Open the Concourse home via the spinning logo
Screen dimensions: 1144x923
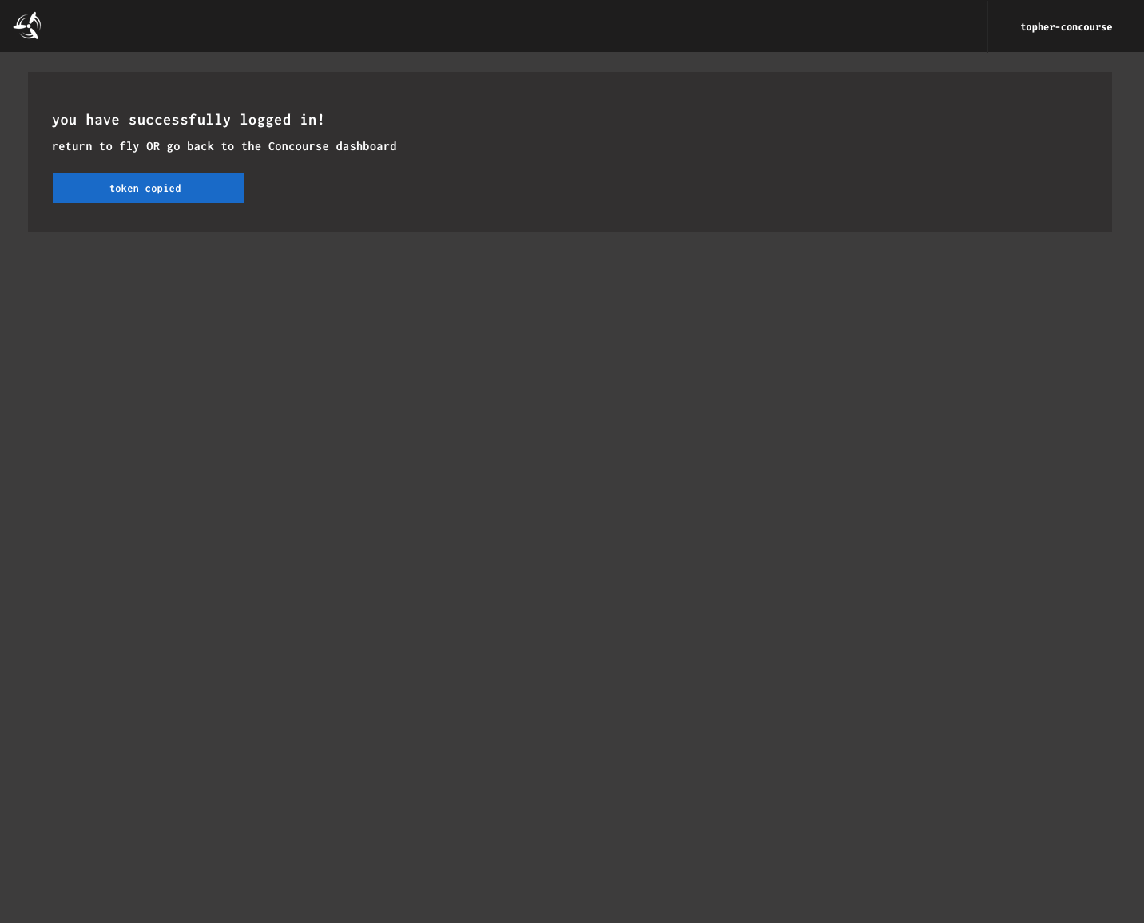click(x=27, y=26)
